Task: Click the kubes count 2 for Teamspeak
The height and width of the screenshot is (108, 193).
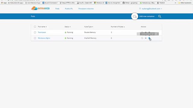Action: click(111, 32)
